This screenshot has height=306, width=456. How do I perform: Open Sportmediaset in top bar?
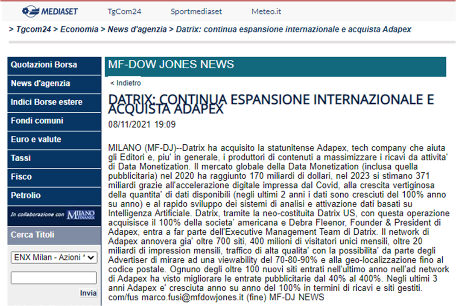[x=196, y=12]
